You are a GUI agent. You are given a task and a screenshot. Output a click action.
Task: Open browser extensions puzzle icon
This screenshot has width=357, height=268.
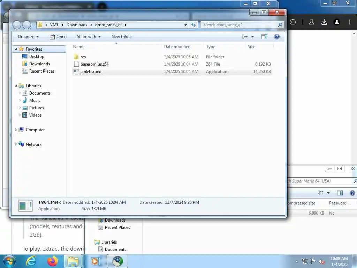[x=293, y=22]
